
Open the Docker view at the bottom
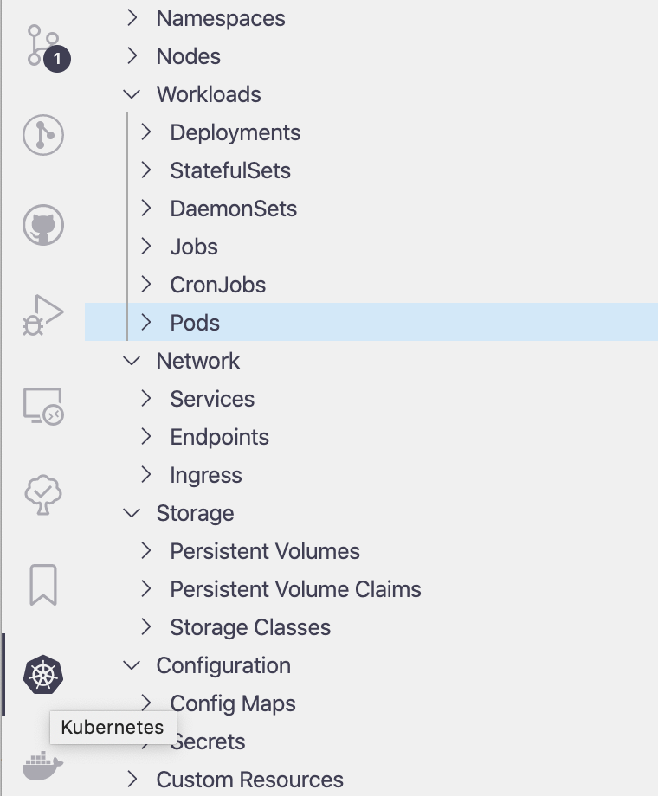point(41,765)
